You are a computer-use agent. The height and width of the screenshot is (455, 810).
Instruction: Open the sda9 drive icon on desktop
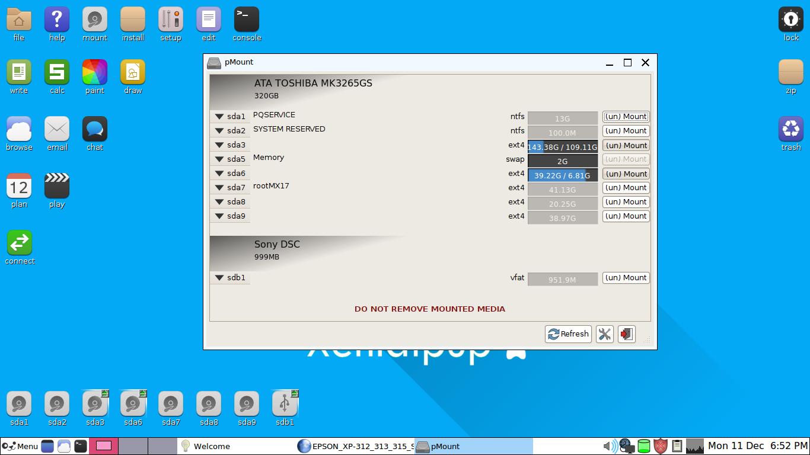247,409
